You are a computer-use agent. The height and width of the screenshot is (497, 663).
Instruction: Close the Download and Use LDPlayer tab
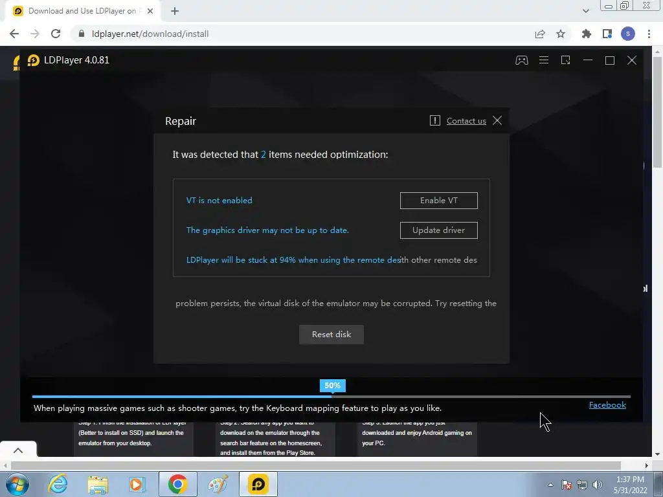(x=150, y=12)
